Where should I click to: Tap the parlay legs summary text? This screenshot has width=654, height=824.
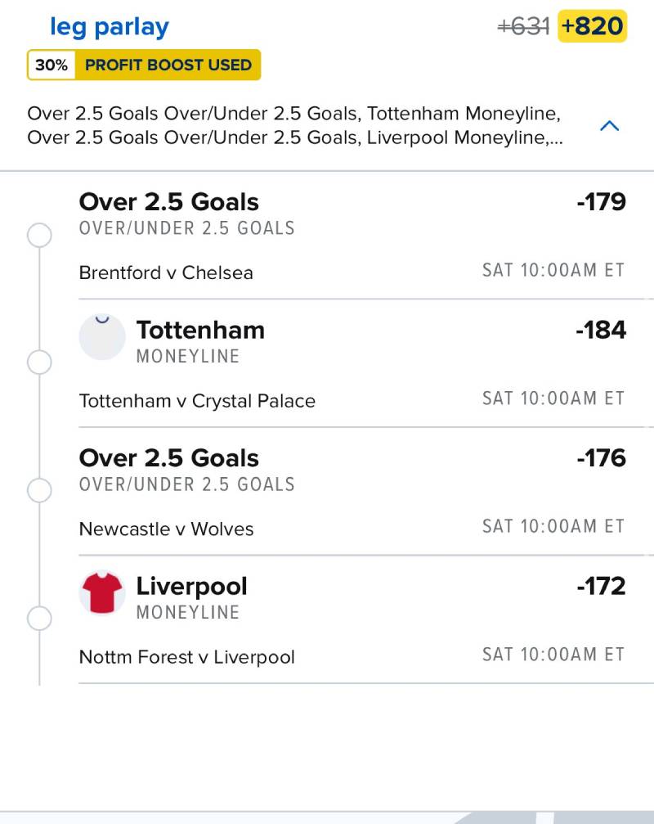click(294, 125)
